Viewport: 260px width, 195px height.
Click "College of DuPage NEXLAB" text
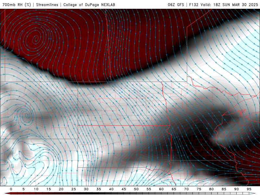tap(89, 5)
